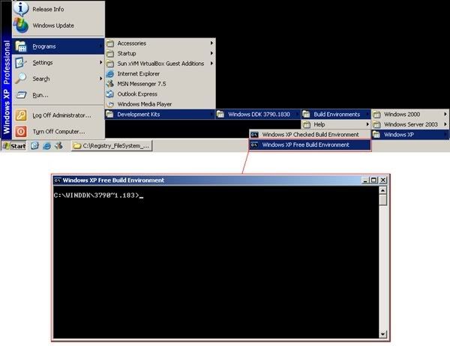Click the MSN Messenger icon

tap(110, 84)
